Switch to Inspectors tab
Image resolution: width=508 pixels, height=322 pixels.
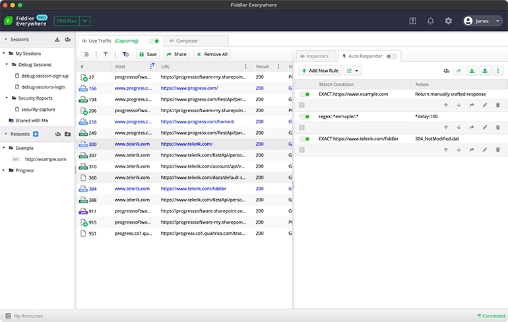tap(316, 56)
